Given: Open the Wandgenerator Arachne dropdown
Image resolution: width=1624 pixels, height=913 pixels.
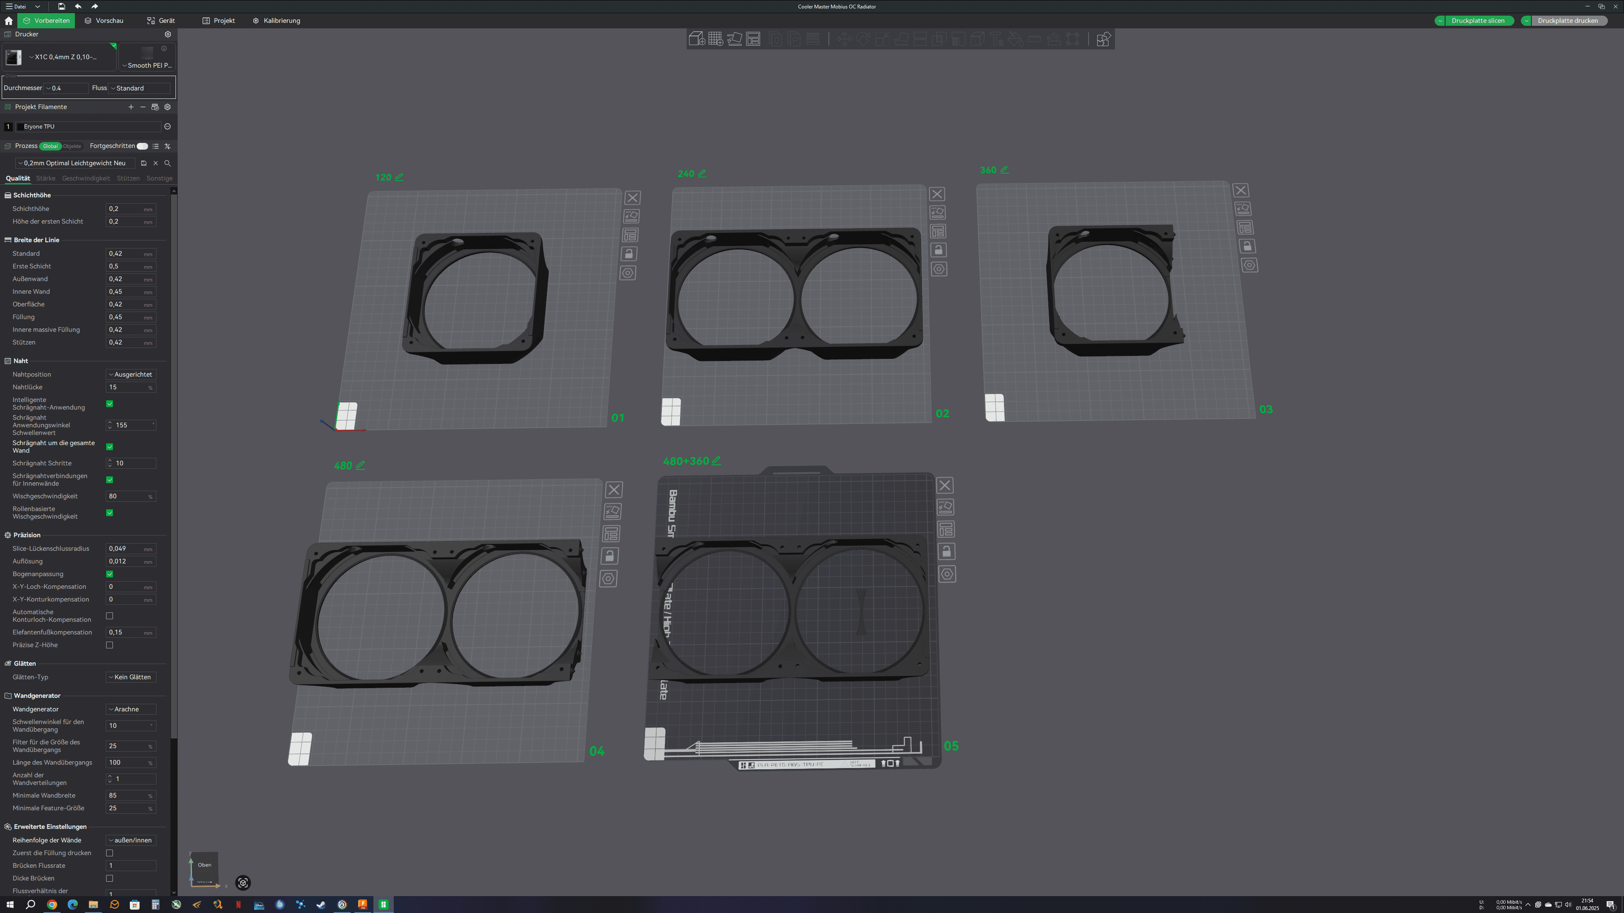Looking at the screenshot, I should [x=131, y=709].
